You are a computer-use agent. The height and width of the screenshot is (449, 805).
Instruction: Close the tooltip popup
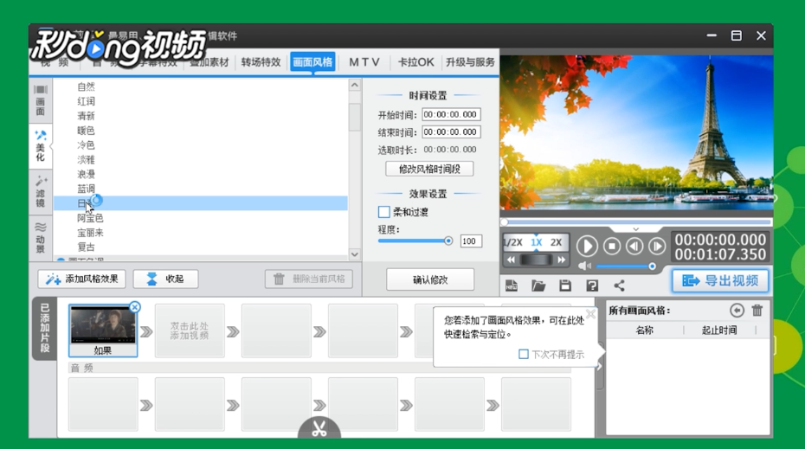[x=591, y=314]
